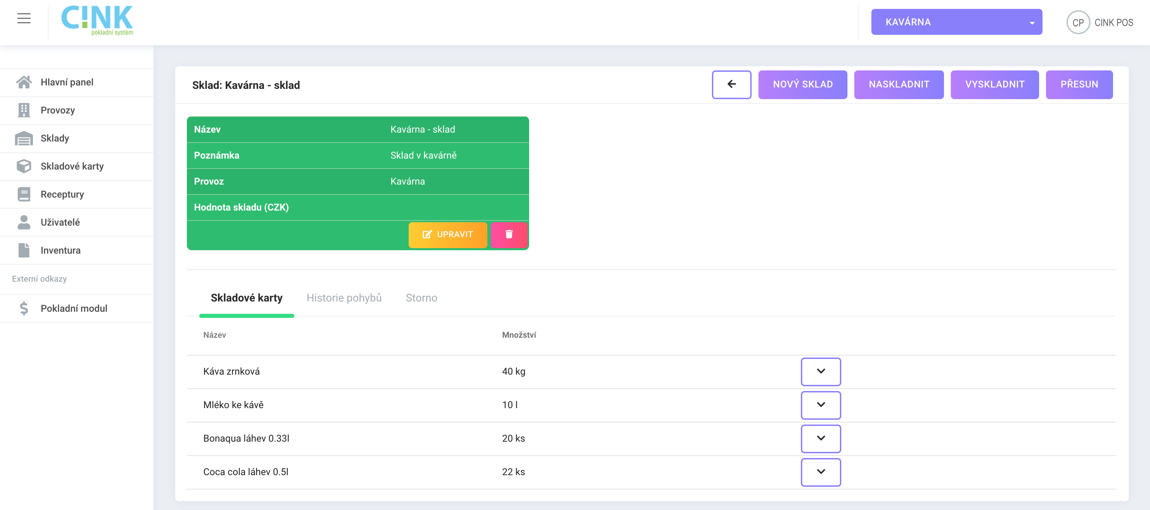Image resolution: width=1150 pixels, height=510 pixels.
Task: Click the Naskladnit button
Action: 899,84
